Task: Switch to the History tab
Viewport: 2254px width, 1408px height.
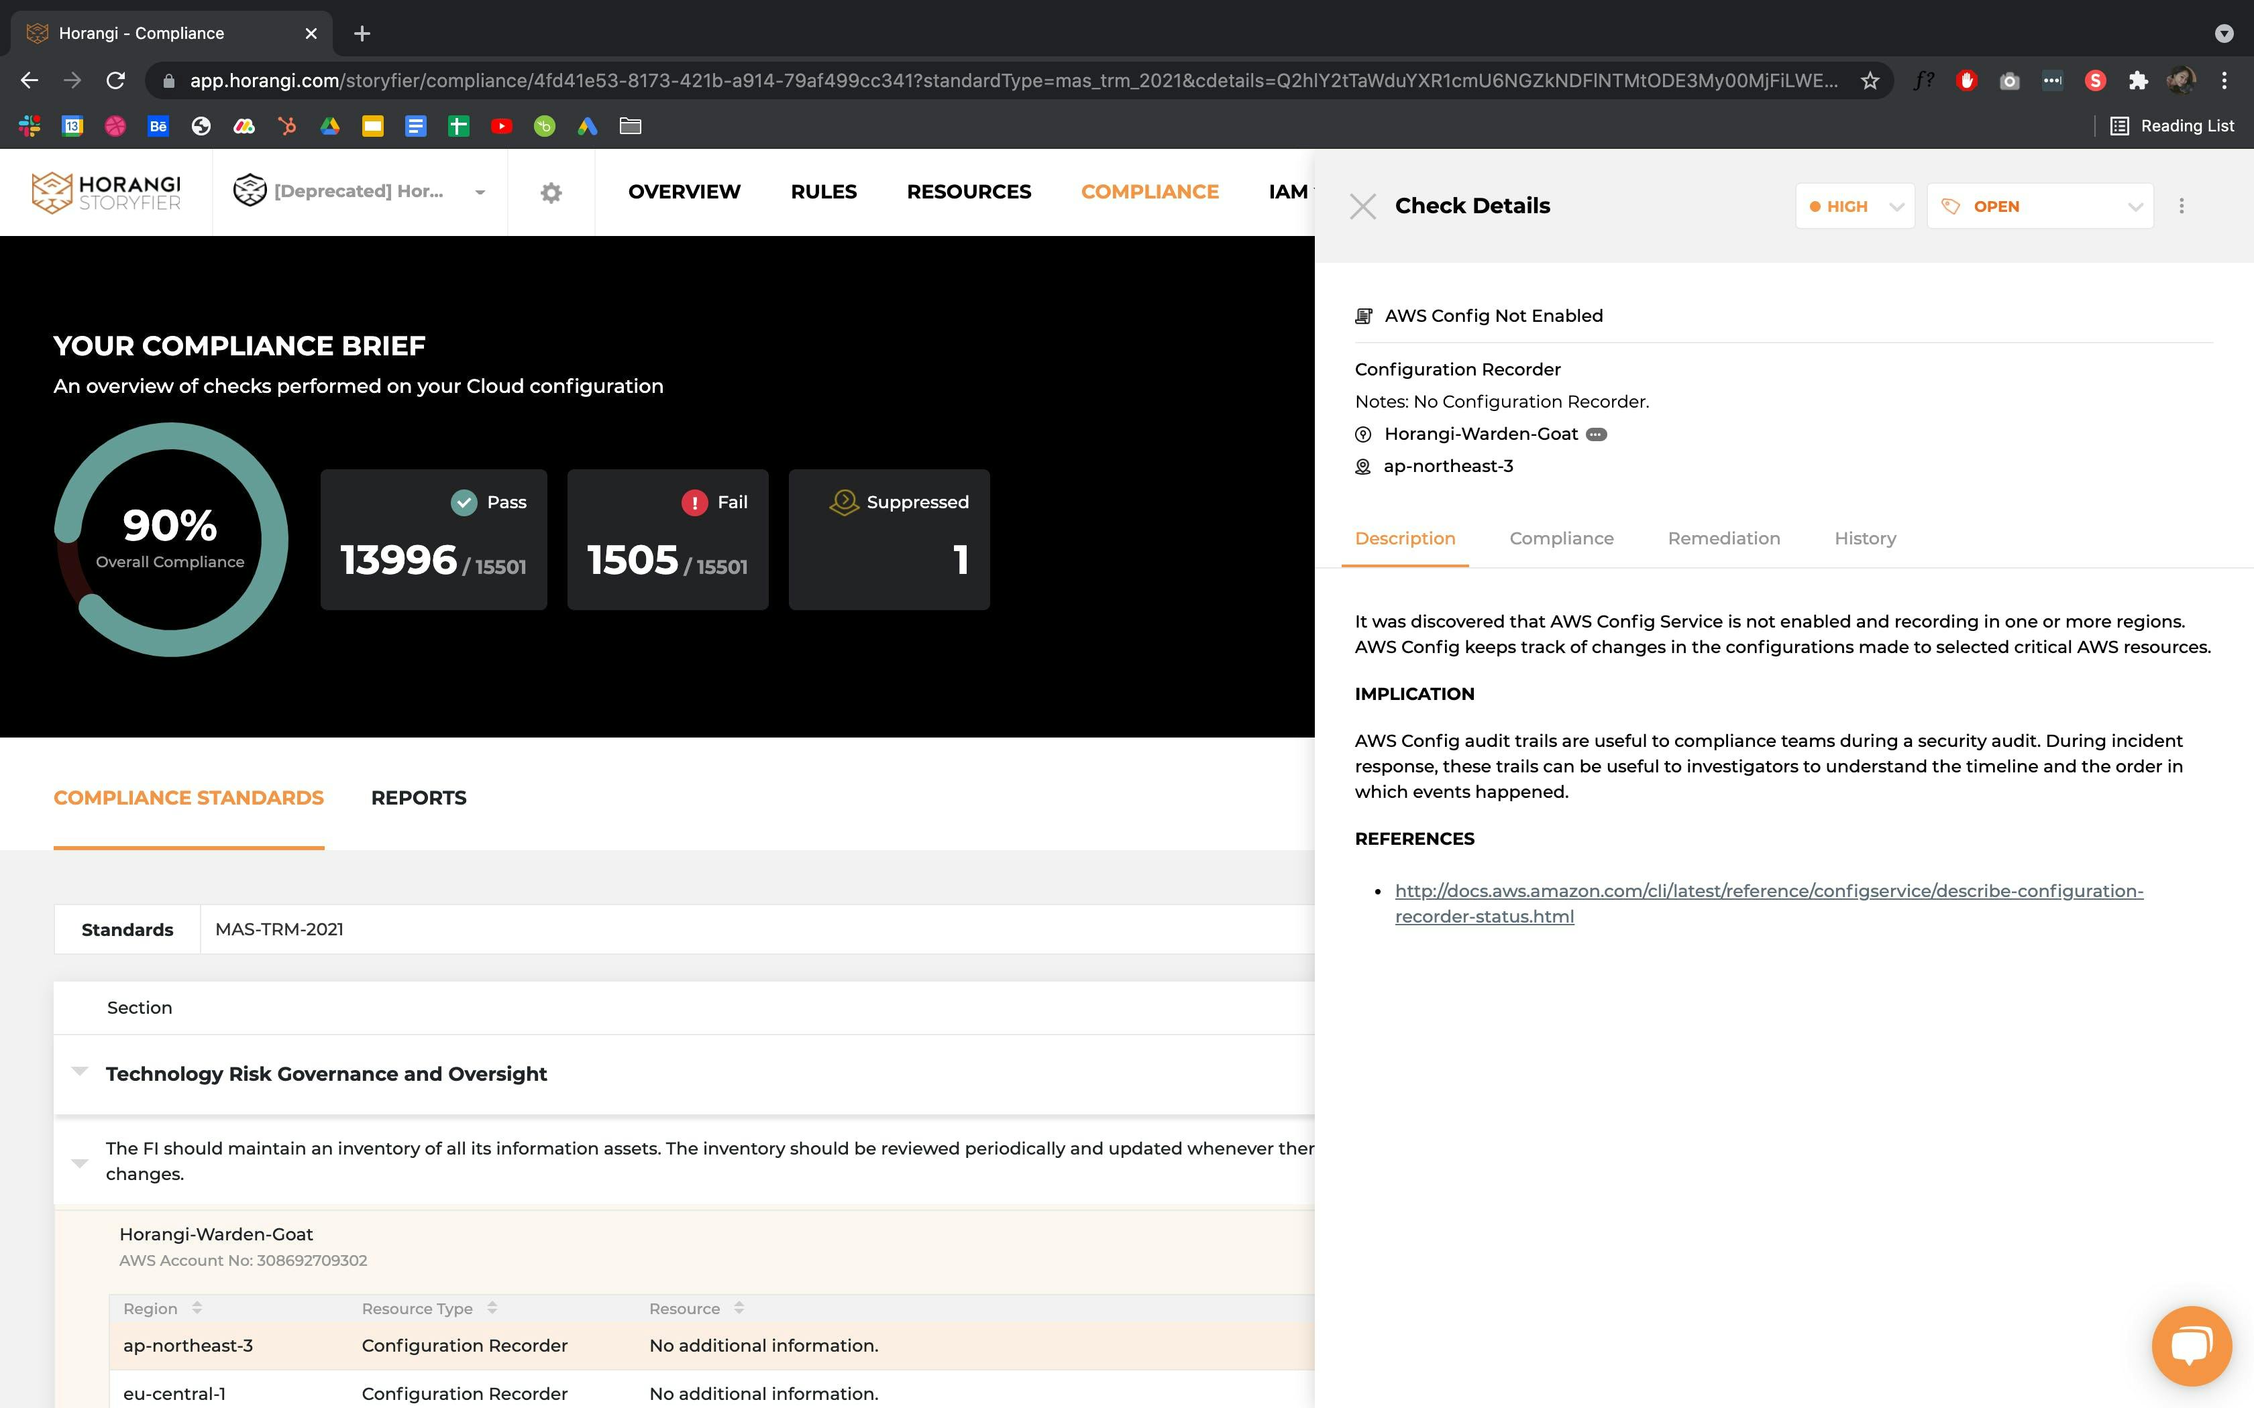Action: (1865, 538)
